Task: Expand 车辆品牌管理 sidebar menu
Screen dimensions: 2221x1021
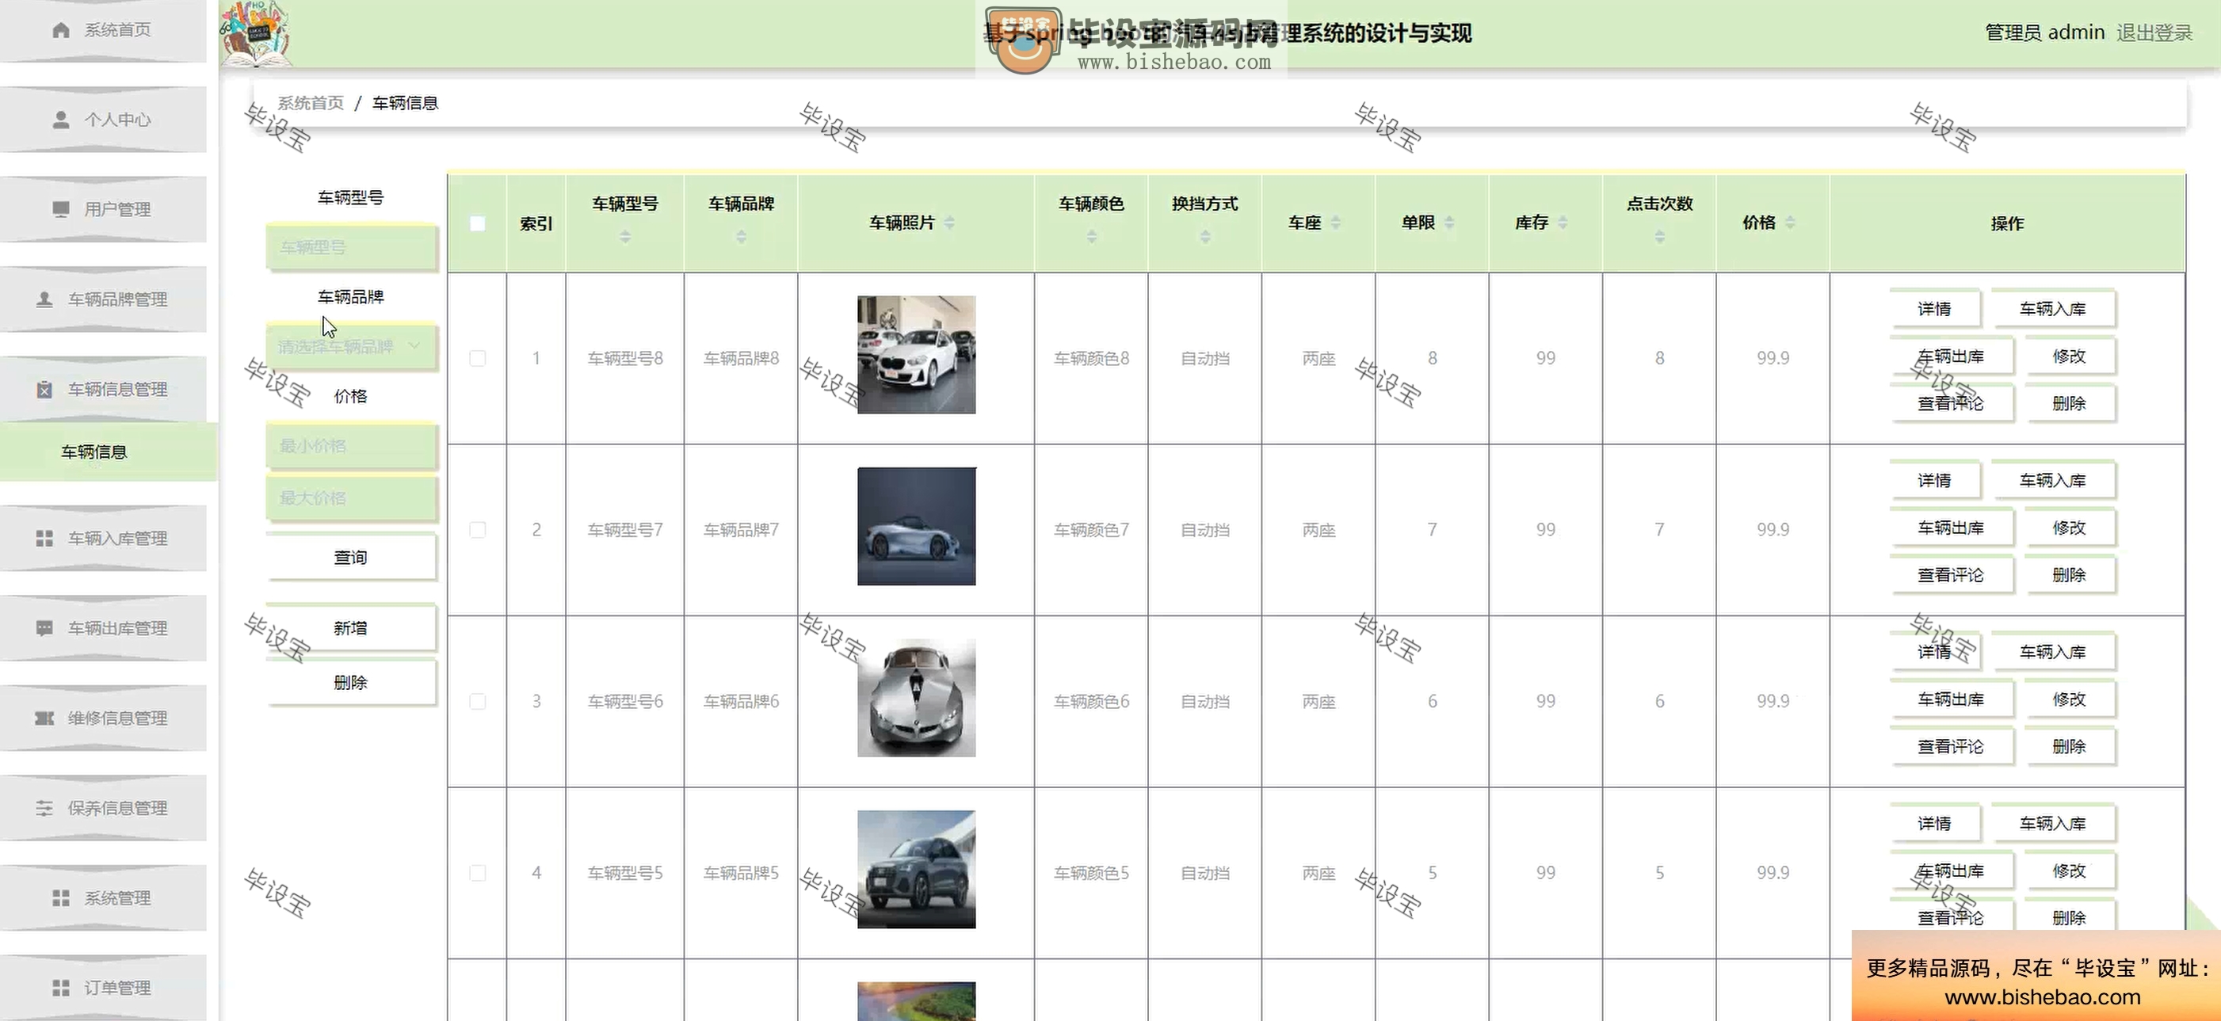Action: pos(104,299)
